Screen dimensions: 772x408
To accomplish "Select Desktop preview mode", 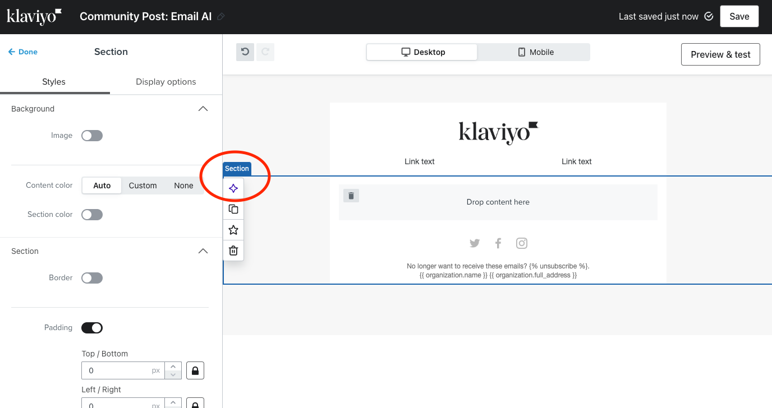I will [x=422, y=52].
